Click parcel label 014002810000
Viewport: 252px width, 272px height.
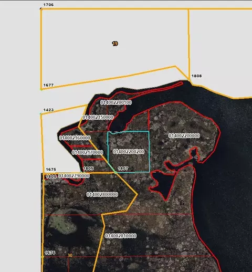pyautogui.click(x=121, y=236)
